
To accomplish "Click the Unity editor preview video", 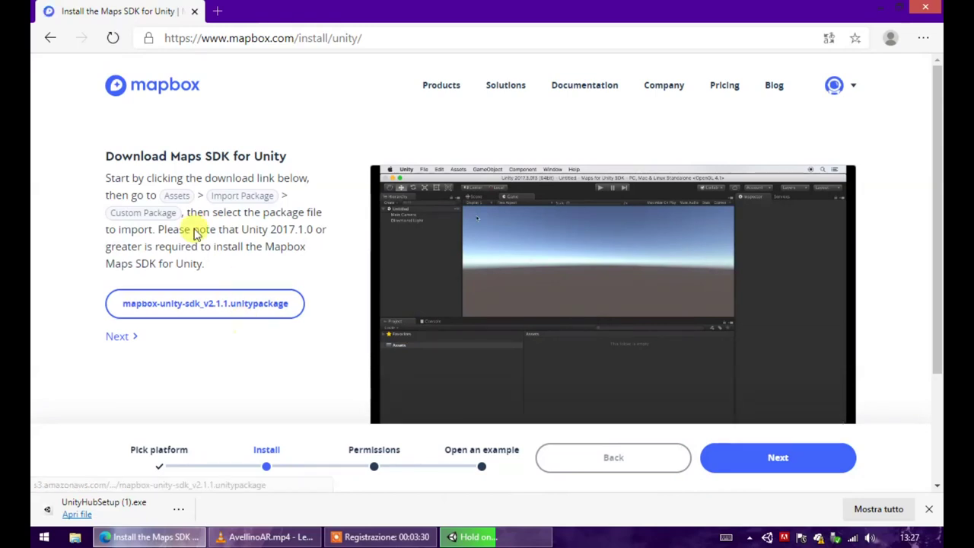I will click(x=613, y=294).
